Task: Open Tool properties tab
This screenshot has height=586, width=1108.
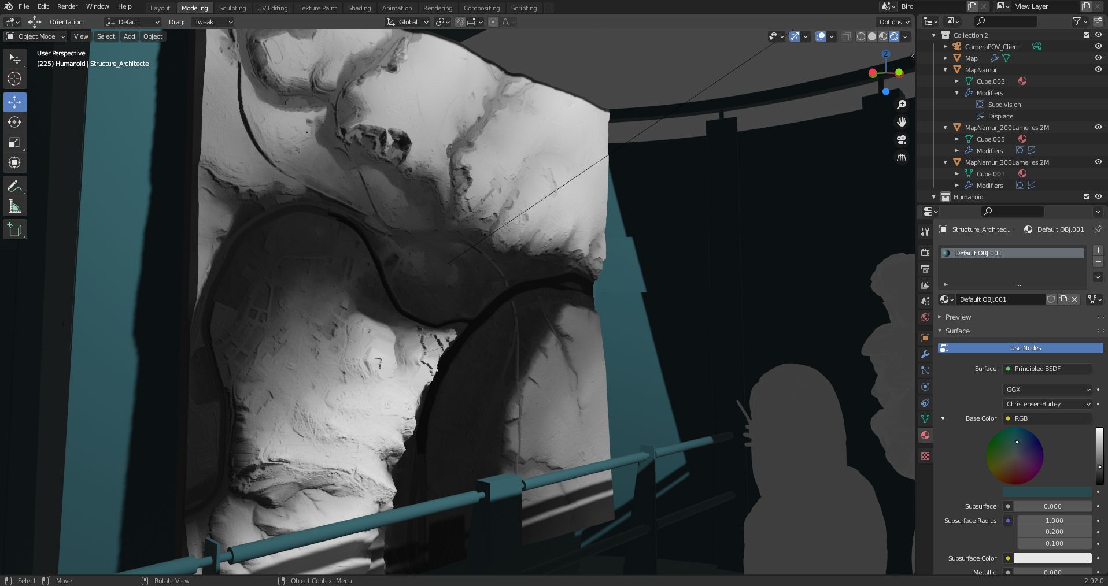Action: coord(925,231)
